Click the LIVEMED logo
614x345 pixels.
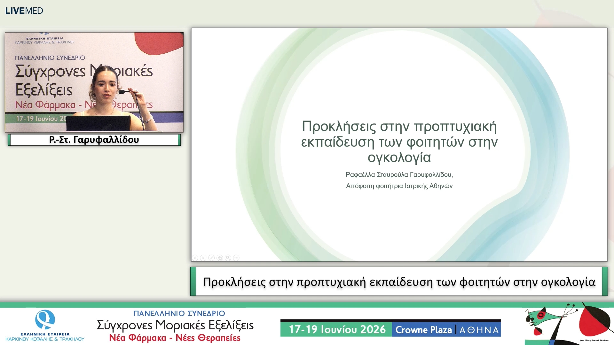pyautogui.click(x=24, y=11)
